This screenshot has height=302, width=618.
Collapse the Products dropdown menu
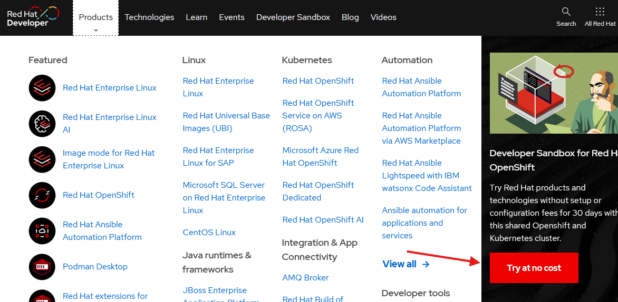click(96, 18)
